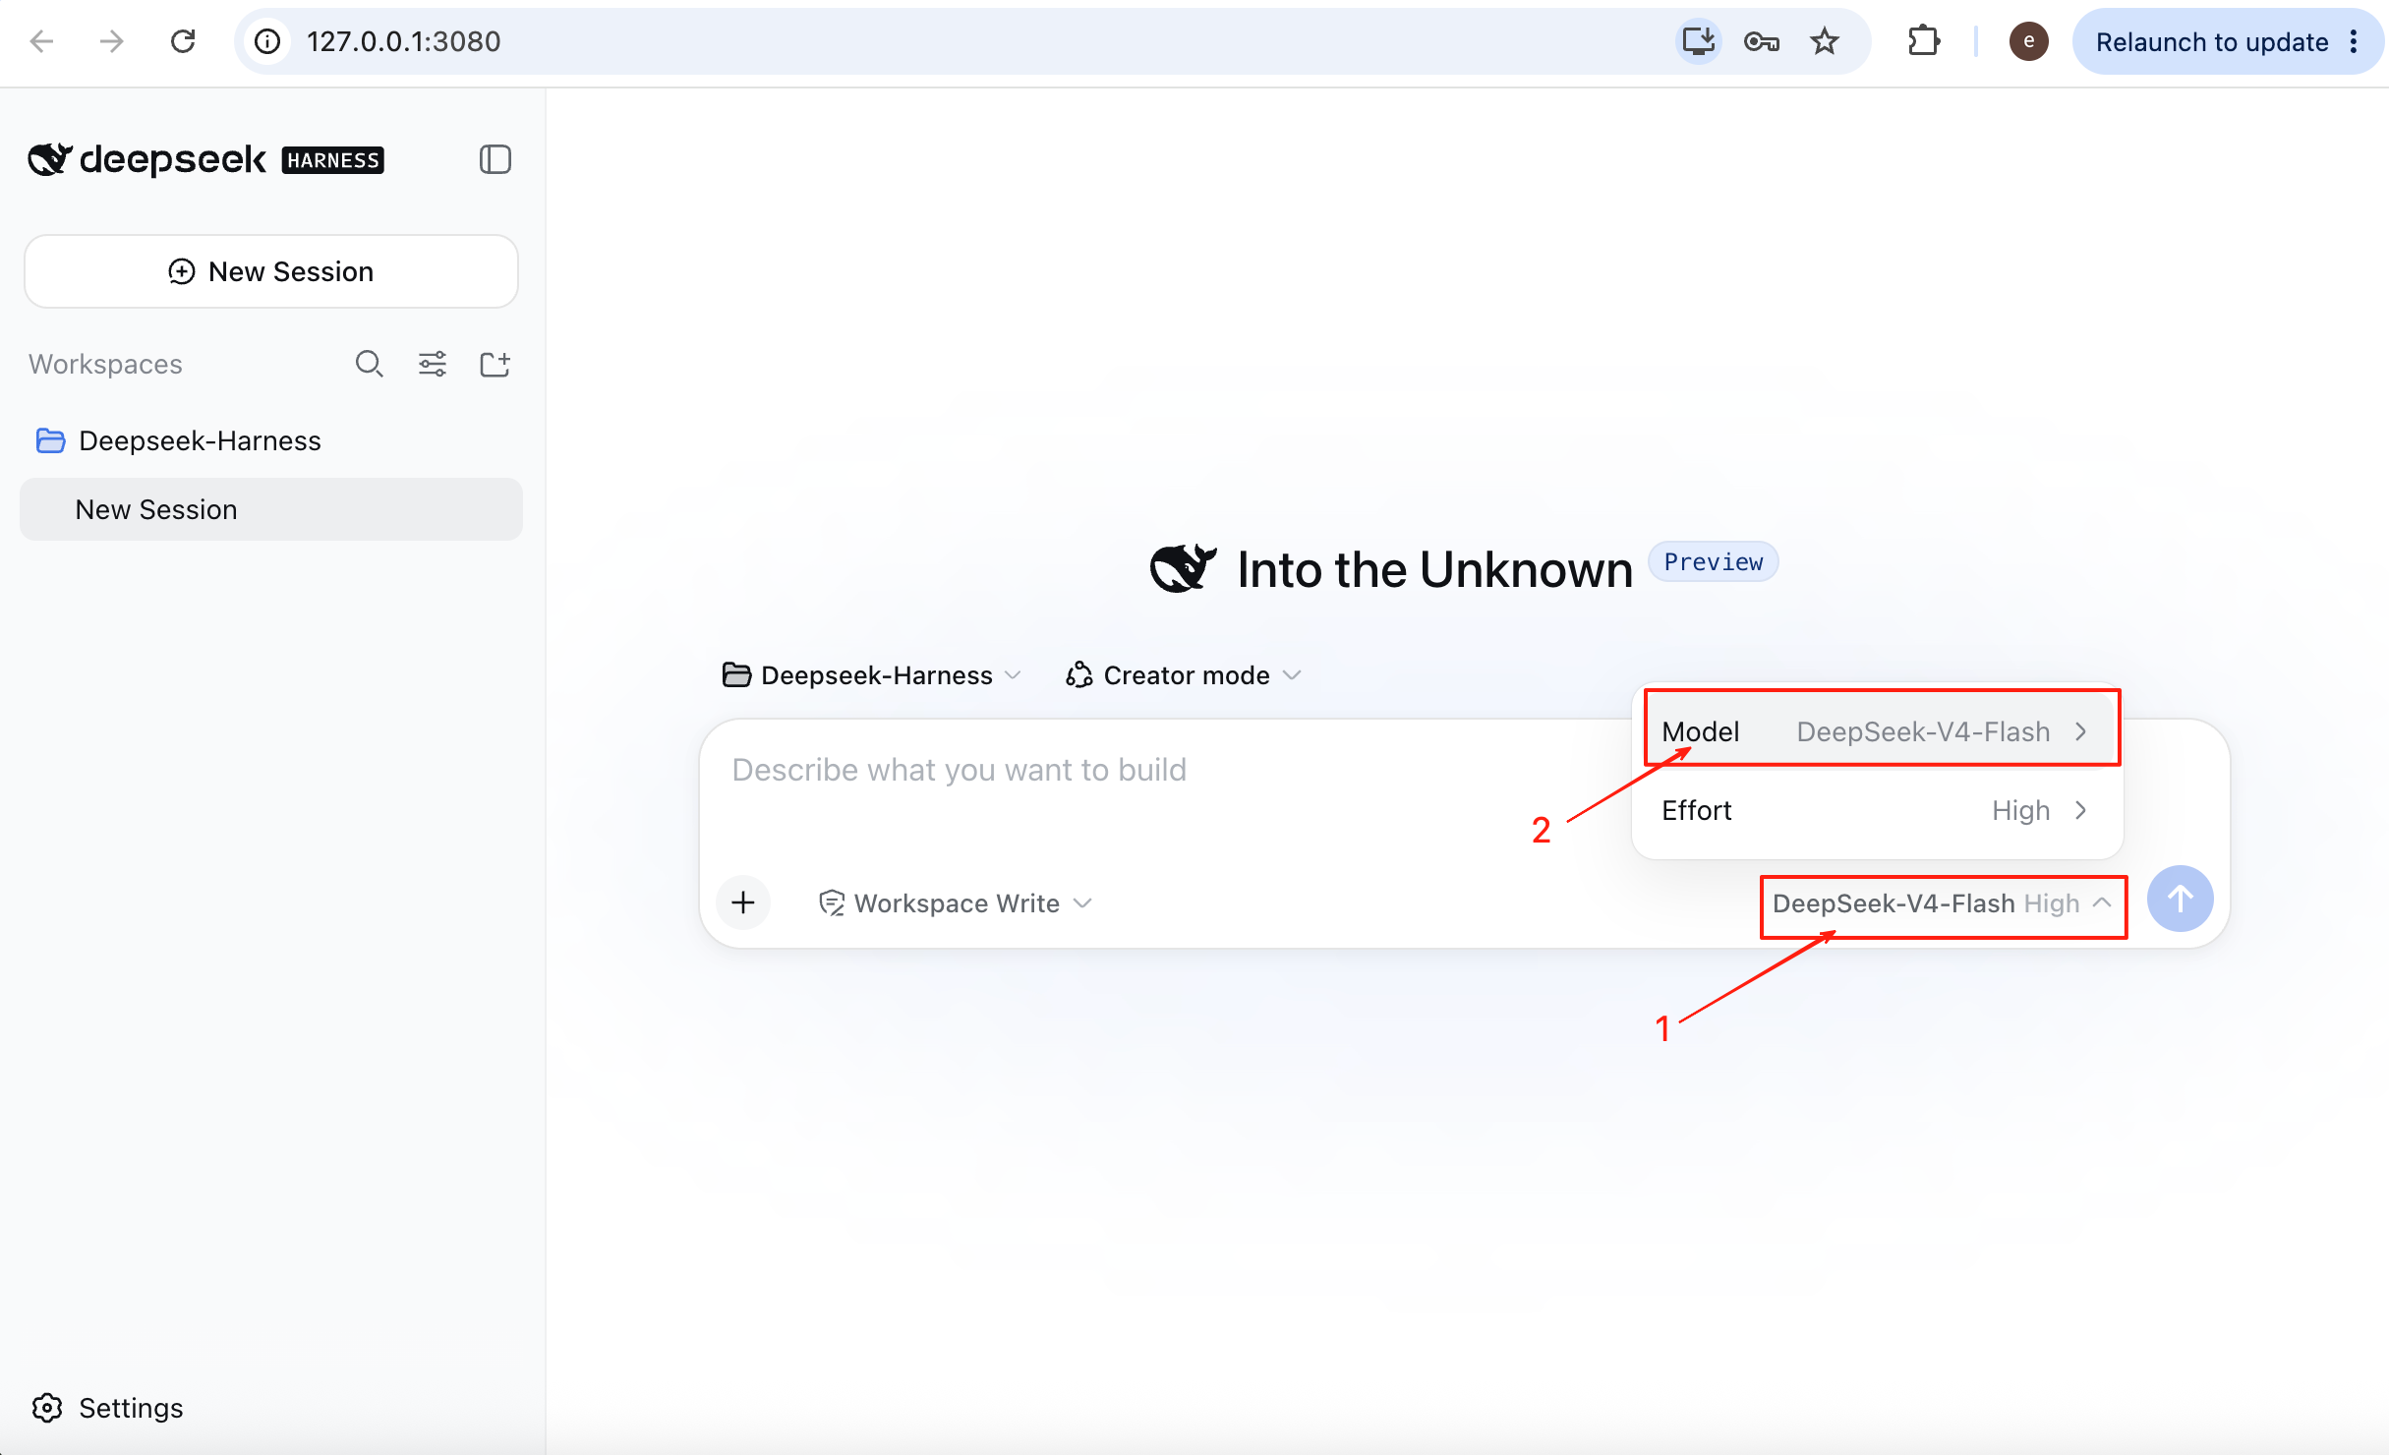Open the browser profile avatar
Screen dimensions: 2389x1455
(x=2028, y=41)
